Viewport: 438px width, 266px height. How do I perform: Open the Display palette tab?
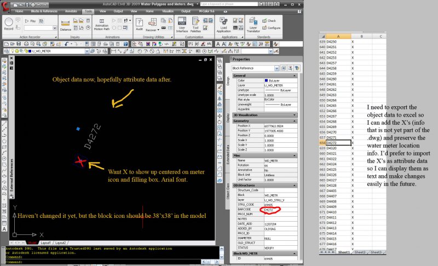click(228, 118)
